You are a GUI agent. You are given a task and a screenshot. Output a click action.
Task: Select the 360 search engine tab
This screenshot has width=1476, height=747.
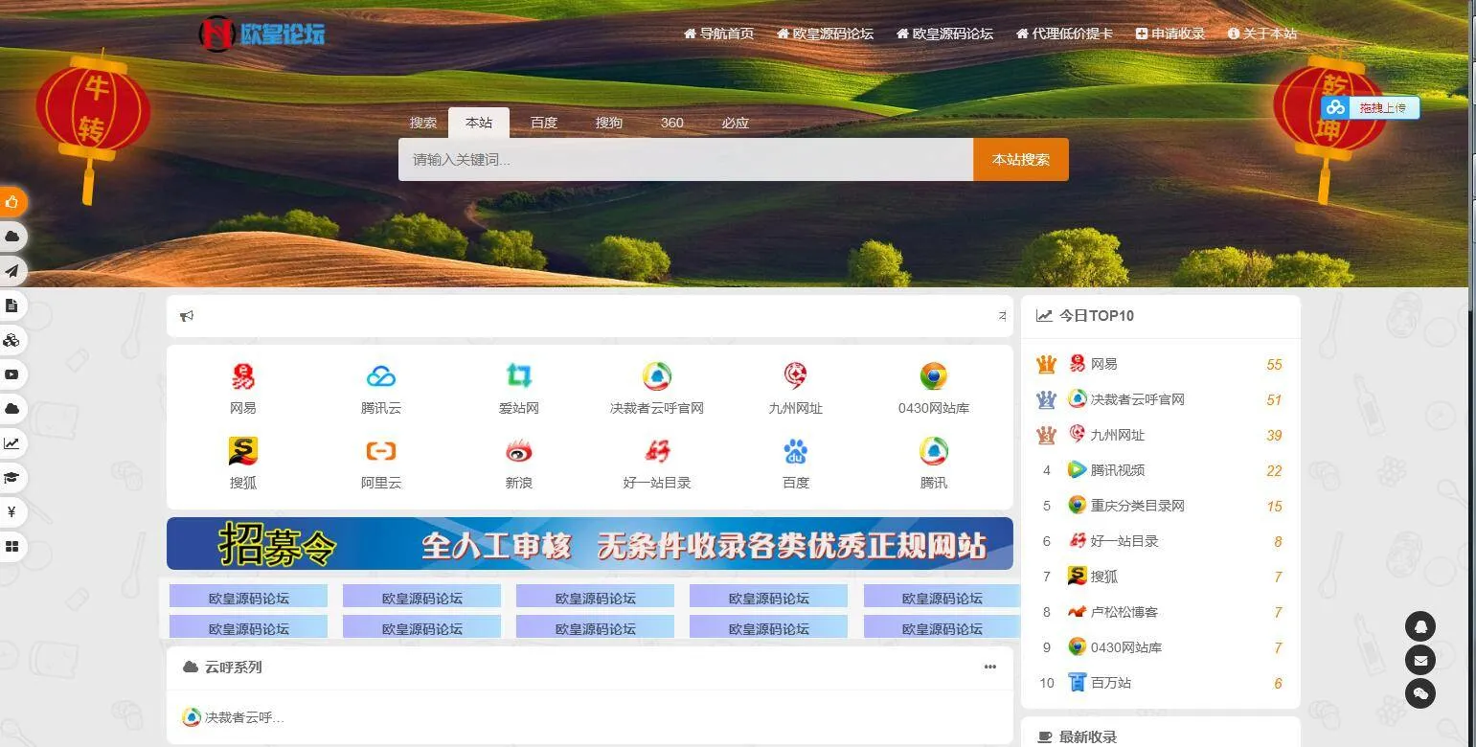pos(672,123)
